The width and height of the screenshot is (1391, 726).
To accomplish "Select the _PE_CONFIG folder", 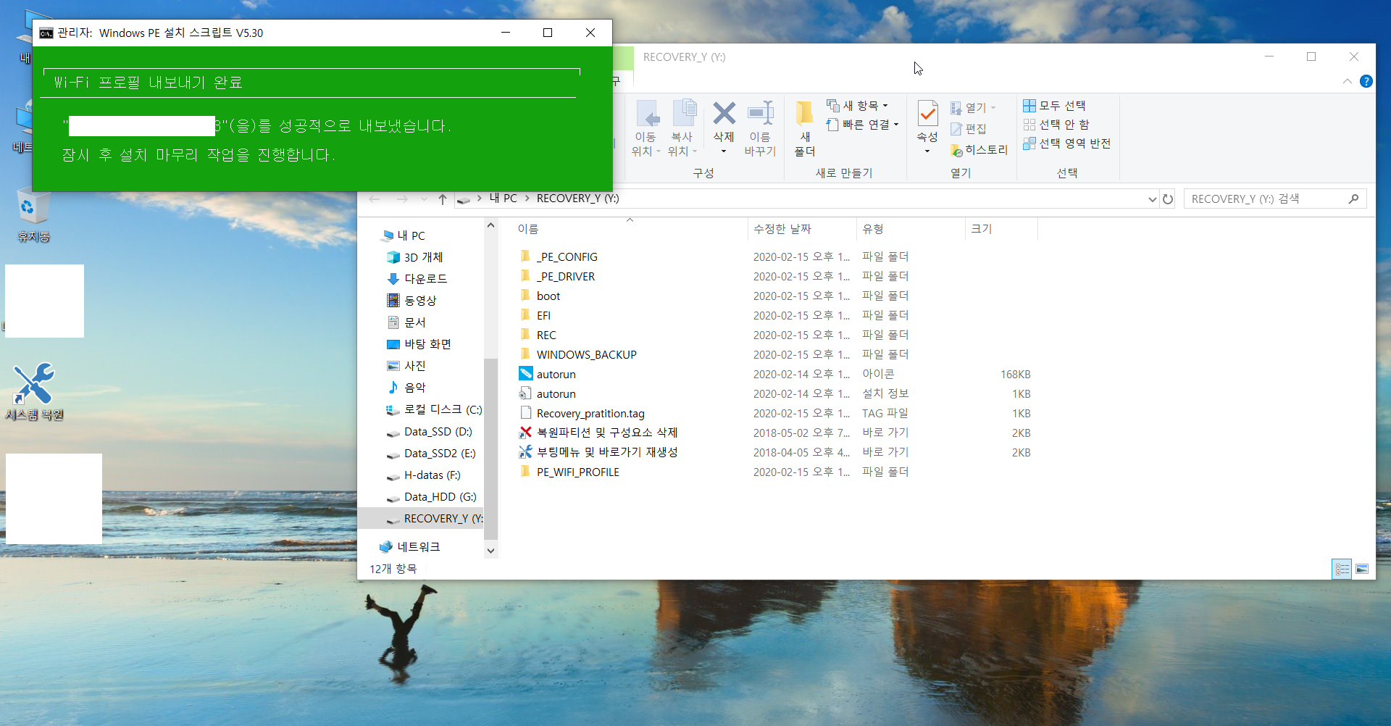I will coord(567,256).
